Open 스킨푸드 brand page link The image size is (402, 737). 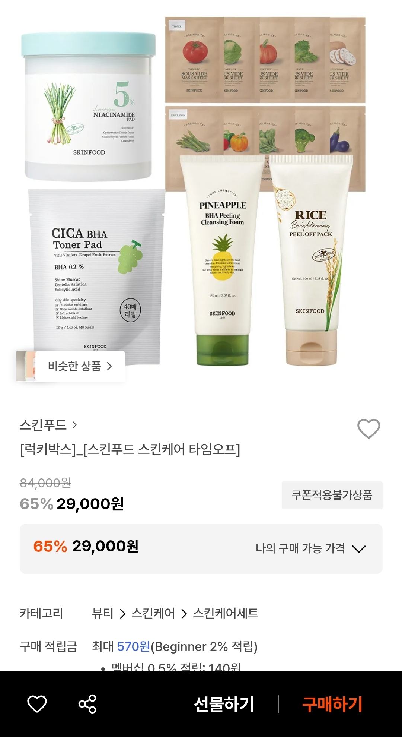click(x=43, y=425)
